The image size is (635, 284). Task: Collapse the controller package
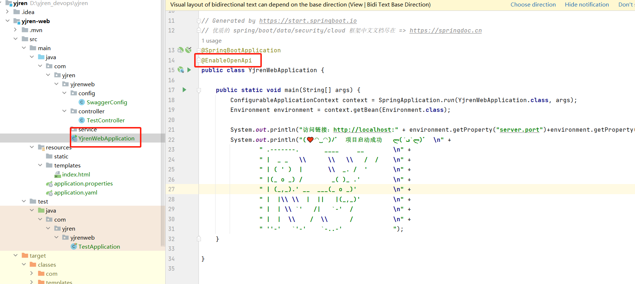(x=64, y=111)
